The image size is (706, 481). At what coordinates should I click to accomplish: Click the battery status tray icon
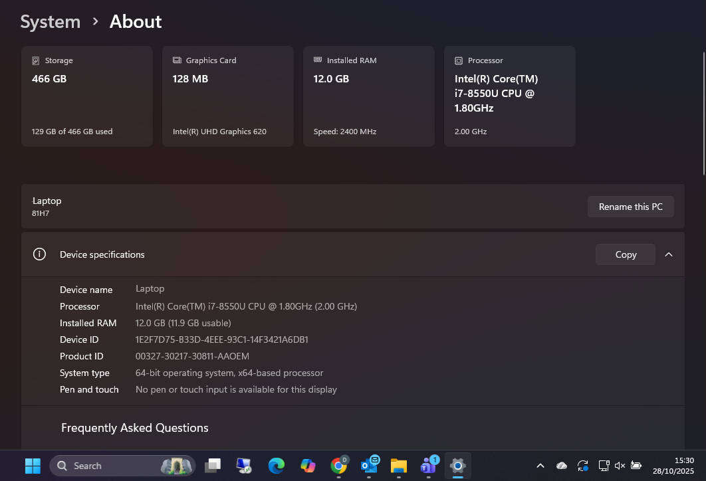coord(636,466)
